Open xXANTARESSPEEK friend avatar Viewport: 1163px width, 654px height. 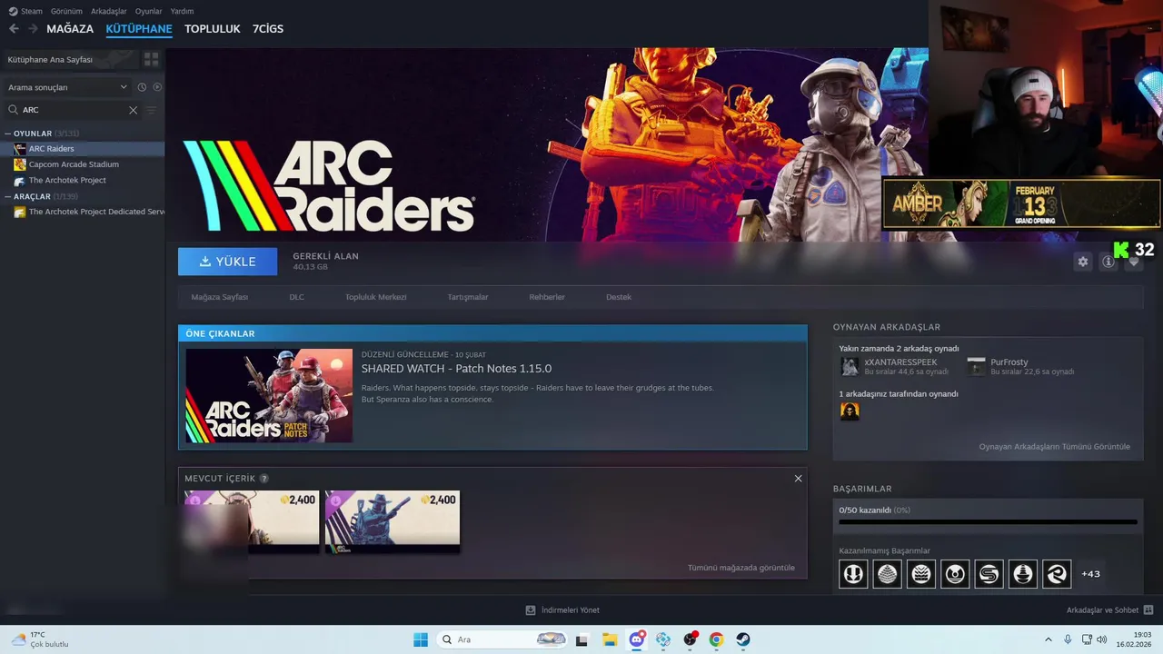850,366
